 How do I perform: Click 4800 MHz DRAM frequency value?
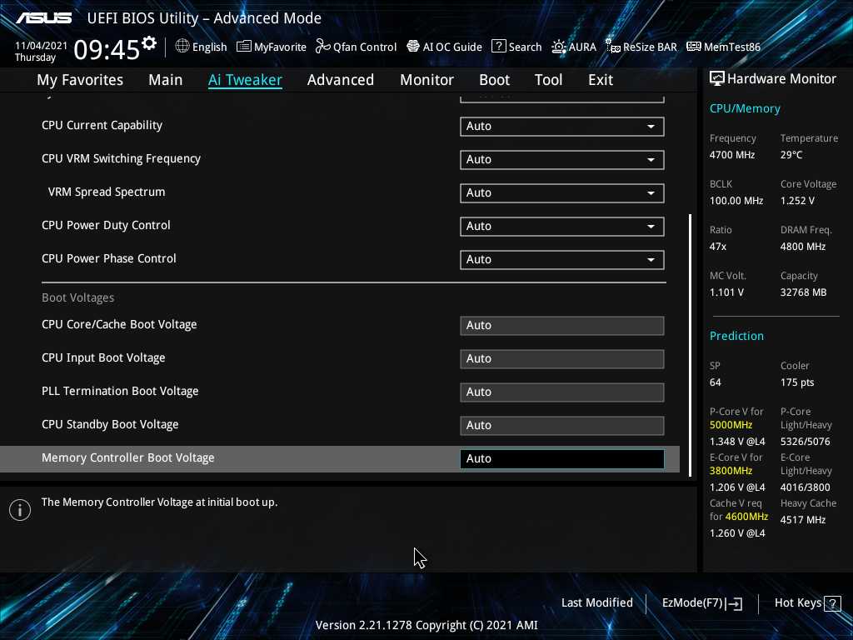tap(803, 247)
